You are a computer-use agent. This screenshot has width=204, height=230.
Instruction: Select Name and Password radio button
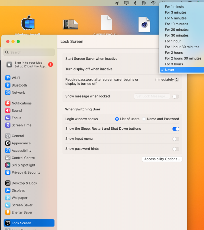tap(144, 119)
